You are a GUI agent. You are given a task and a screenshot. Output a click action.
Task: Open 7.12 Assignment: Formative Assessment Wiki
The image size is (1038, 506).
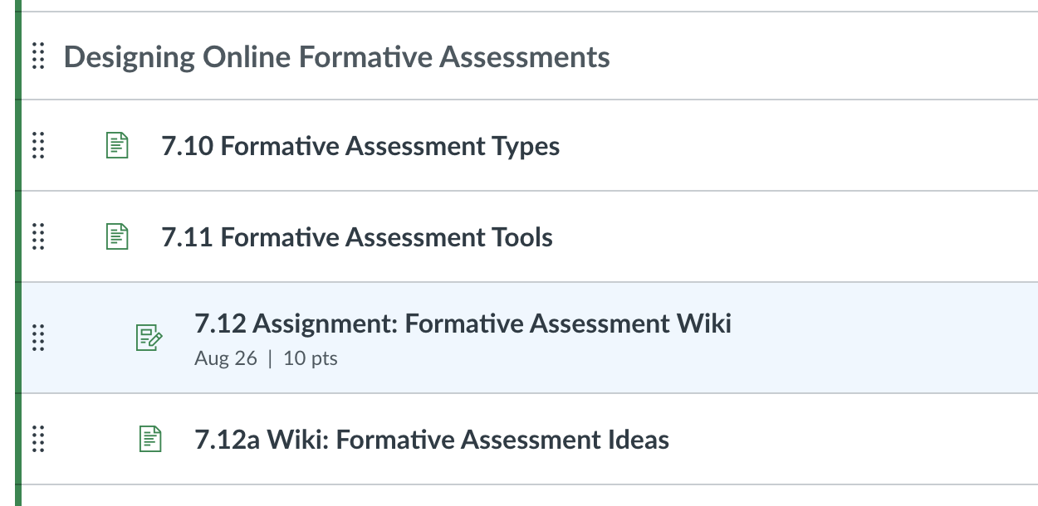point(463,323)
